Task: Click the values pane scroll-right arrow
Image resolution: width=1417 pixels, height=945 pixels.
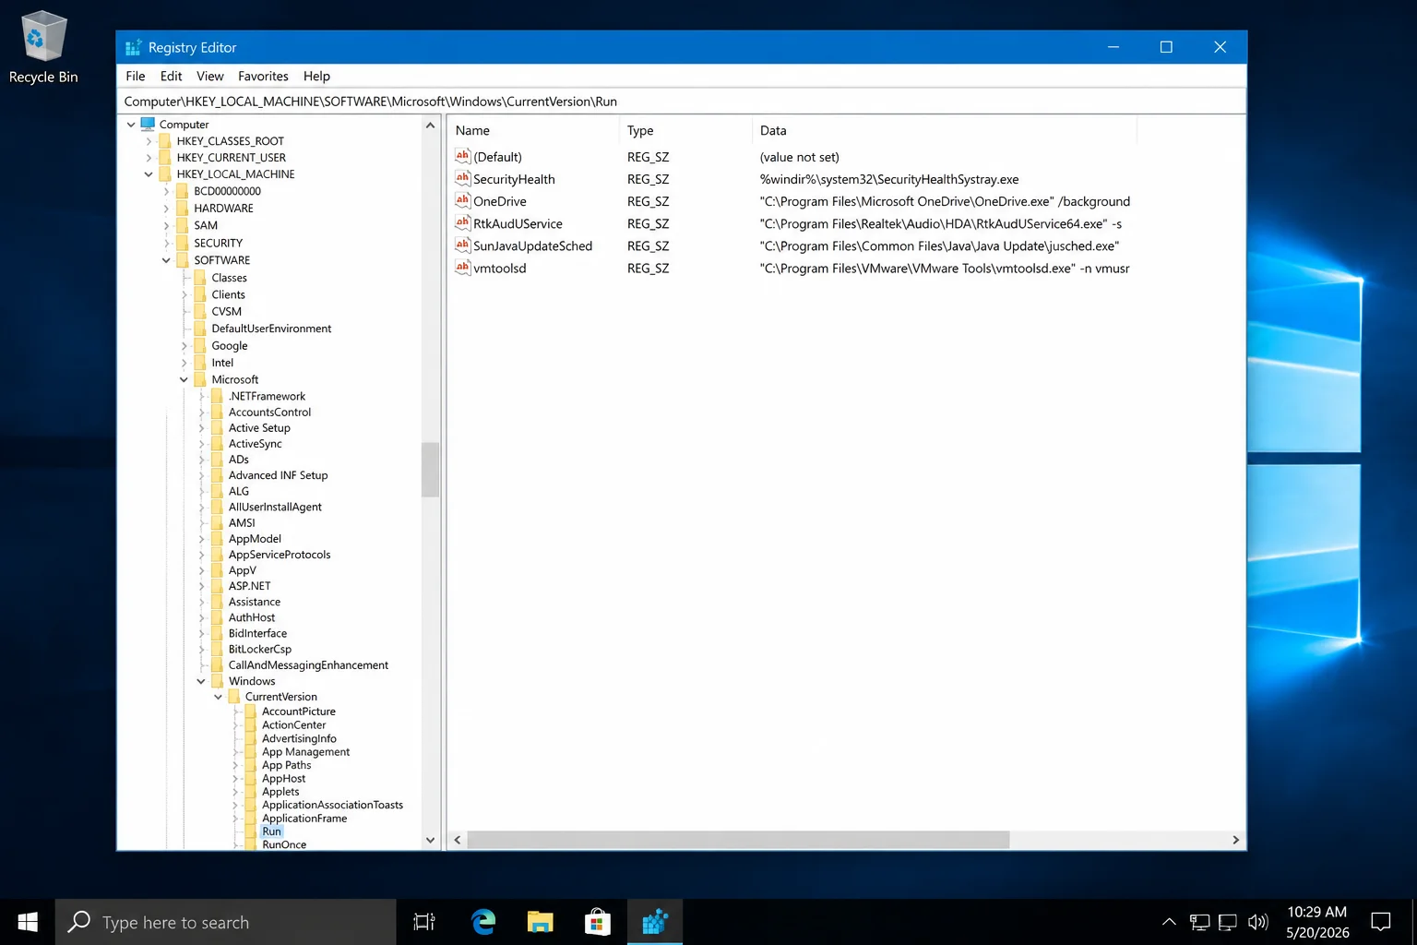Action: 1235,840
